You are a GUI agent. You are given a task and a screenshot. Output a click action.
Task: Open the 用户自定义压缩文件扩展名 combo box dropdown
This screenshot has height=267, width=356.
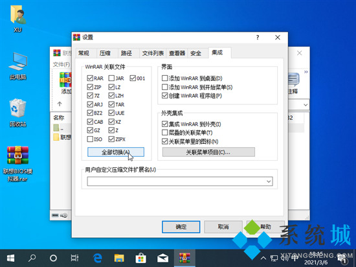269,181
